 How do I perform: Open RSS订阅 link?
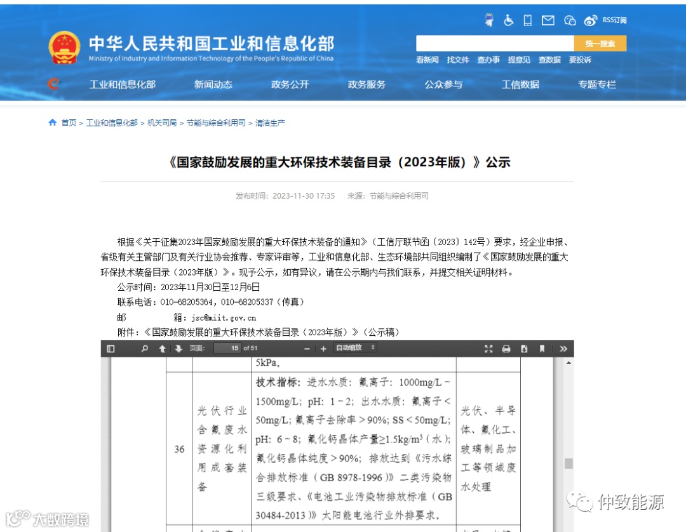coord(614,20)
